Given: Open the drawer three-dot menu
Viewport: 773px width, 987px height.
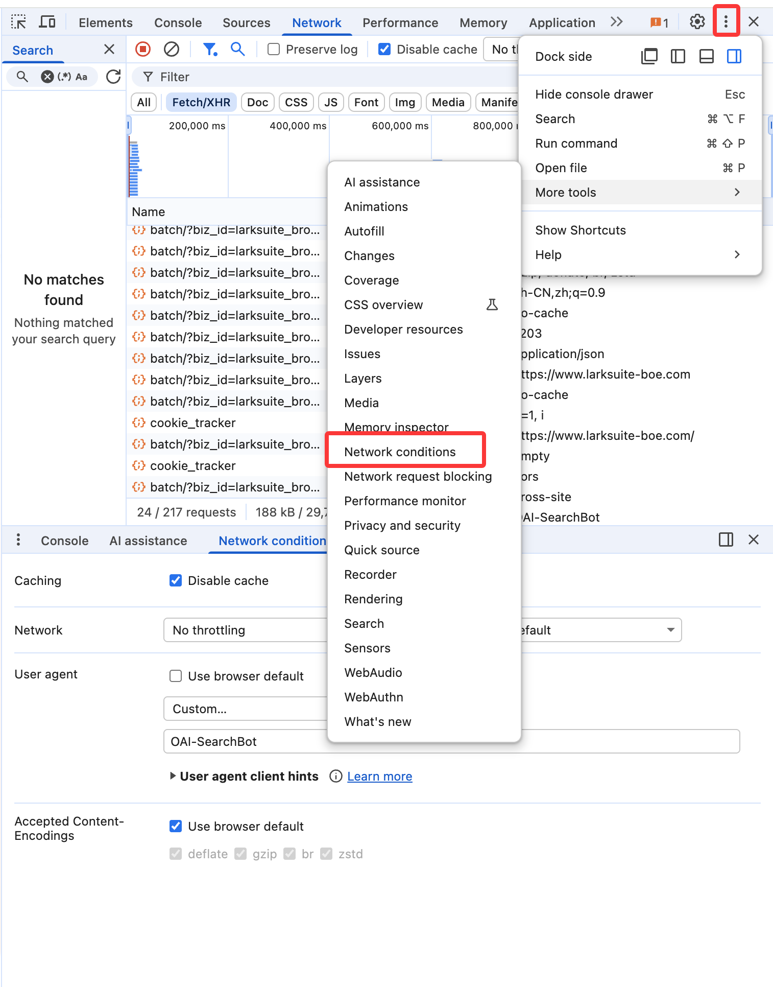Looking at the screenshot, I should (18, 540).
